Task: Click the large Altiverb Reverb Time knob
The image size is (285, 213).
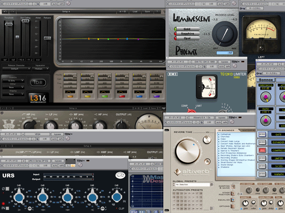Action: pos(188,150)
